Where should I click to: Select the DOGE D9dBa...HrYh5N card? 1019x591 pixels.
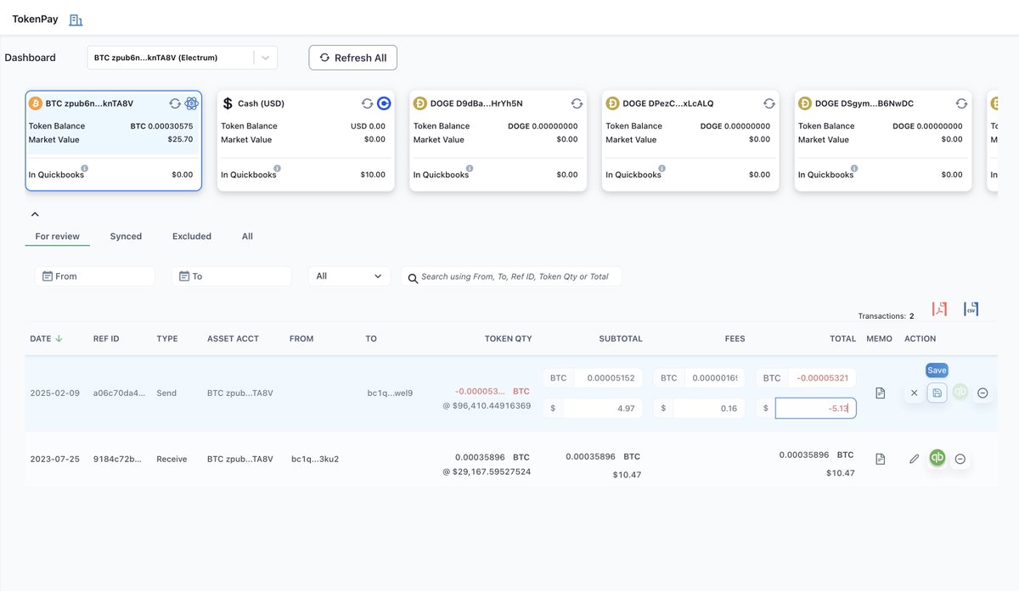click(498, 141)
